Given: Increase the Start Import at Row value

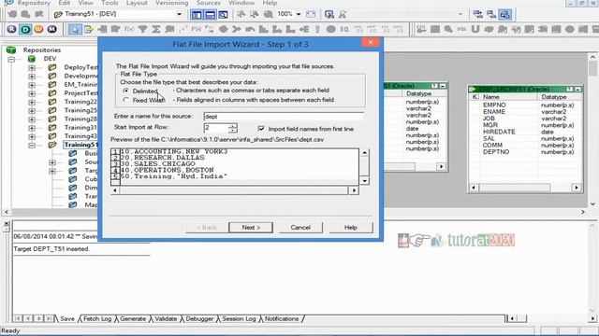Looking at the screenshot, I should pos(232,125).
